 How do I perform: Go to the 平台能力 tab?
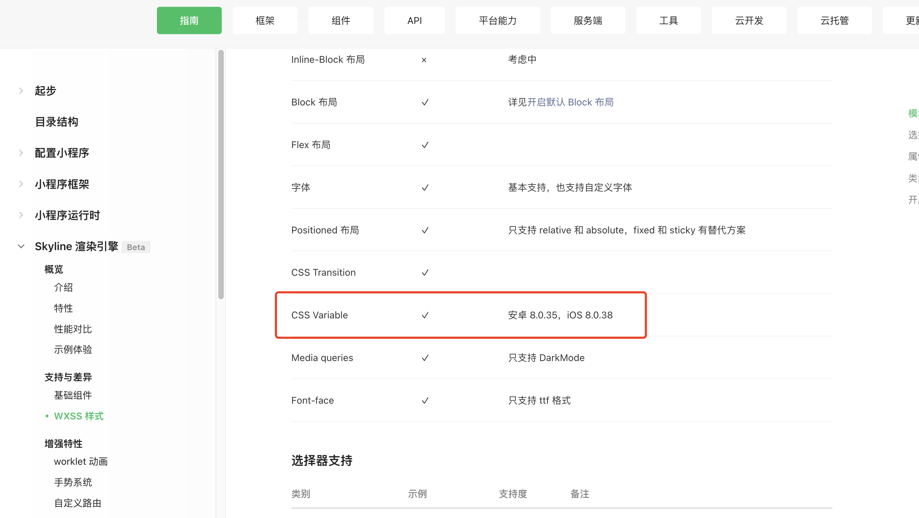[497, 21]
